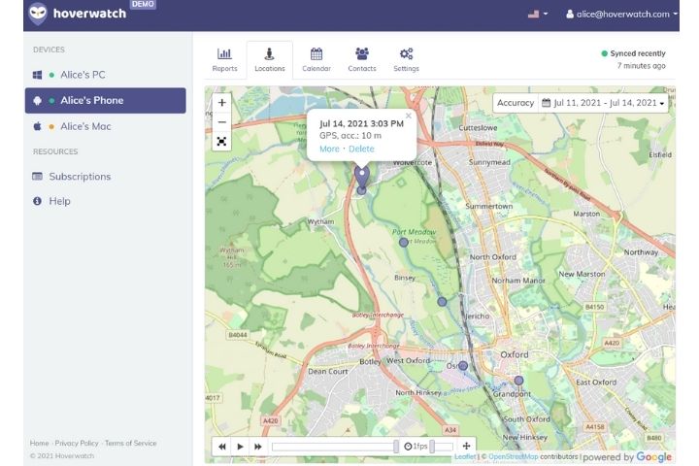Open the Jul 11 - Jul 14 date range picker
699x466 pixels.
pos(603,103)
